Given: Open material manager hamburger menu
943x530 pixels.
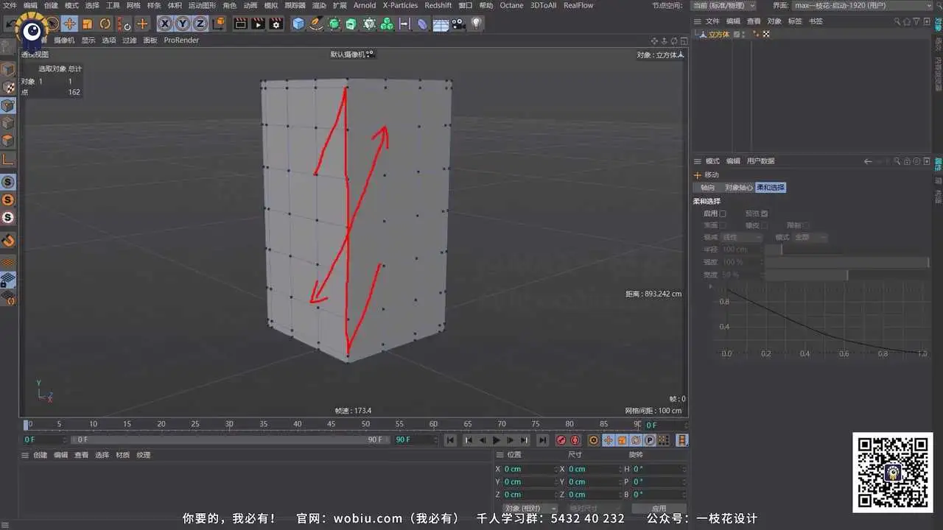Looking at the screenshot, I should (x=24, y=455).
